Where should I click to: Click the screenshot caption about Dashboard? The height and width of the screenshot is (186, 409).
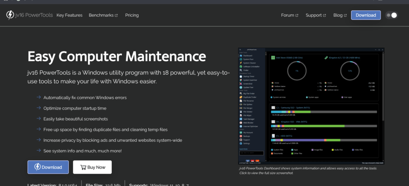coord(308,170)
